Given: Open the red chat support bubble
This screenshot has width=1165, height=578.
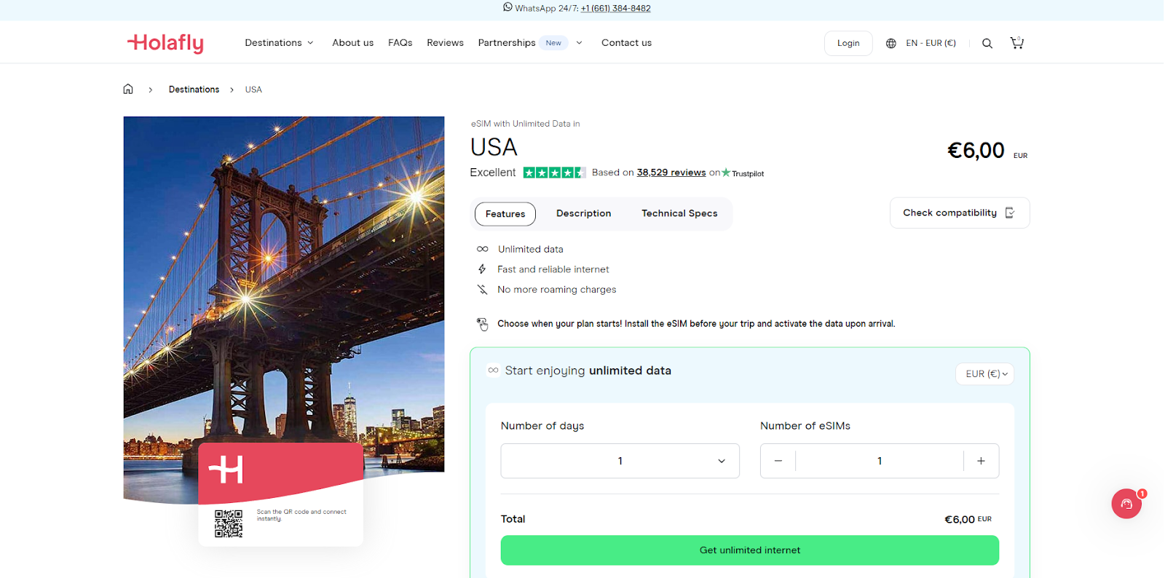Looking at the screenshot, I should [1126, 504].
